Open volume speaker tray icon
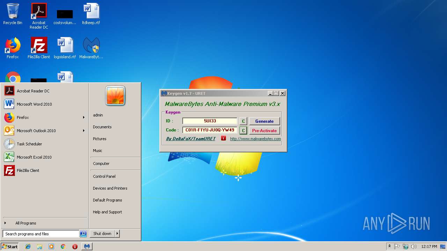Screen dimensions: 447x251 pos(414,246)
